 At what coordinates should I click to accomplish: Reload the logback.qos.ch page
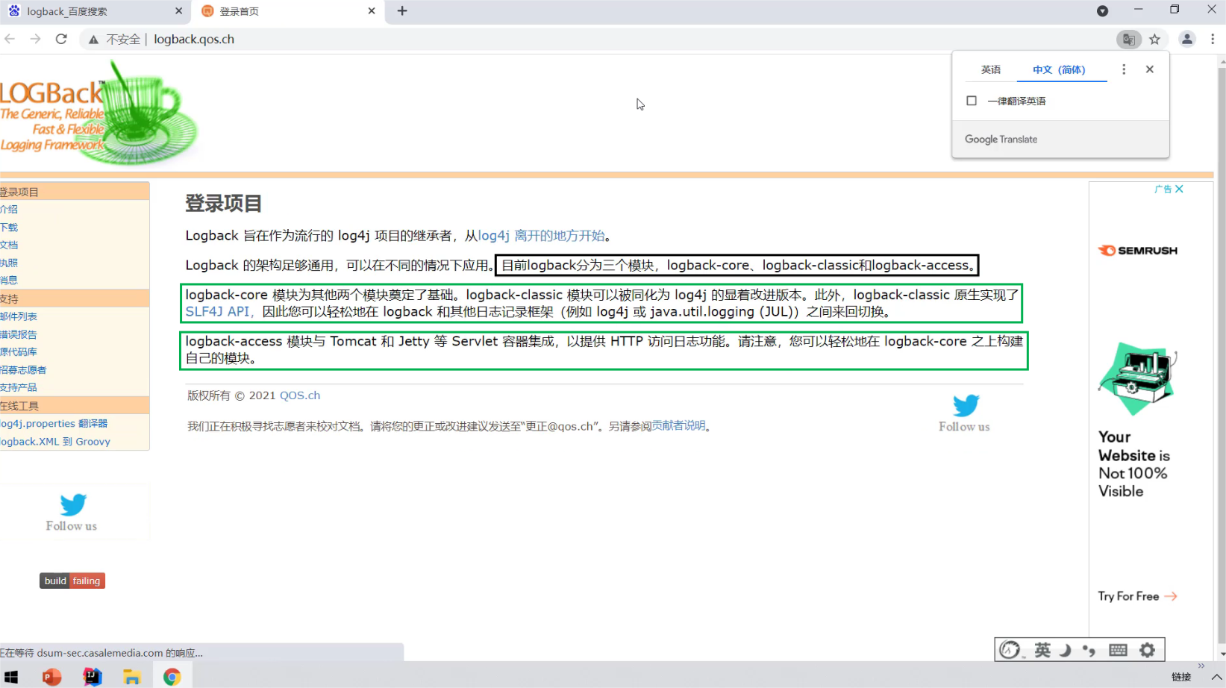tap(61, 39)
